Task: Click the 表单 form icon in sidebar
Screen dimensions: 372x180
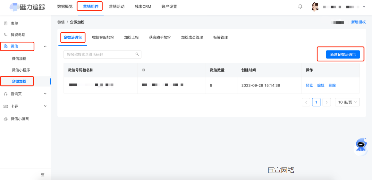Action: point(6,23)
